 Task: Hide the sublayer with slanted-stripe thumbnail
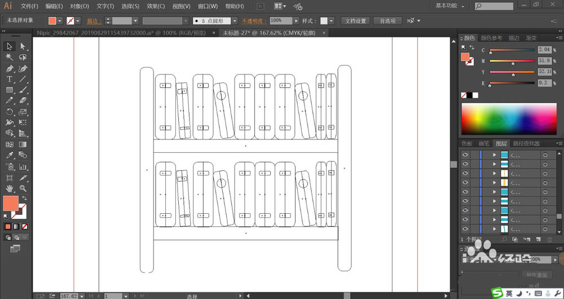point(465,228)
